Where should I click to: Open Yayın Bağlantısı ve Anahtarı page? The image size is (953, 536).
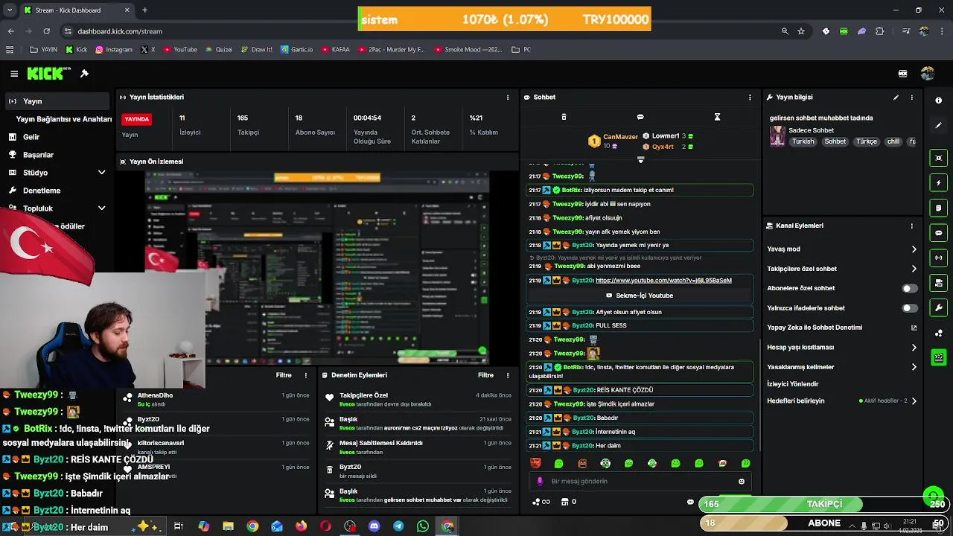pos(64,119)
